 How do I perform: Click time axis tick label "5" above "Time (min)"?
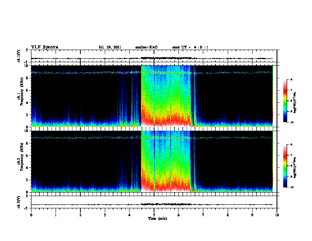click(x=154, y=215)
